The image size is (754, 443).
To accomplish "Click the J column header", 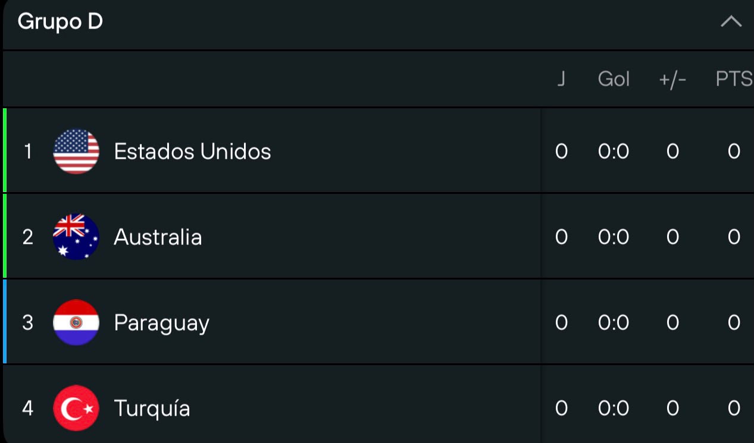I will pos(561,79).
